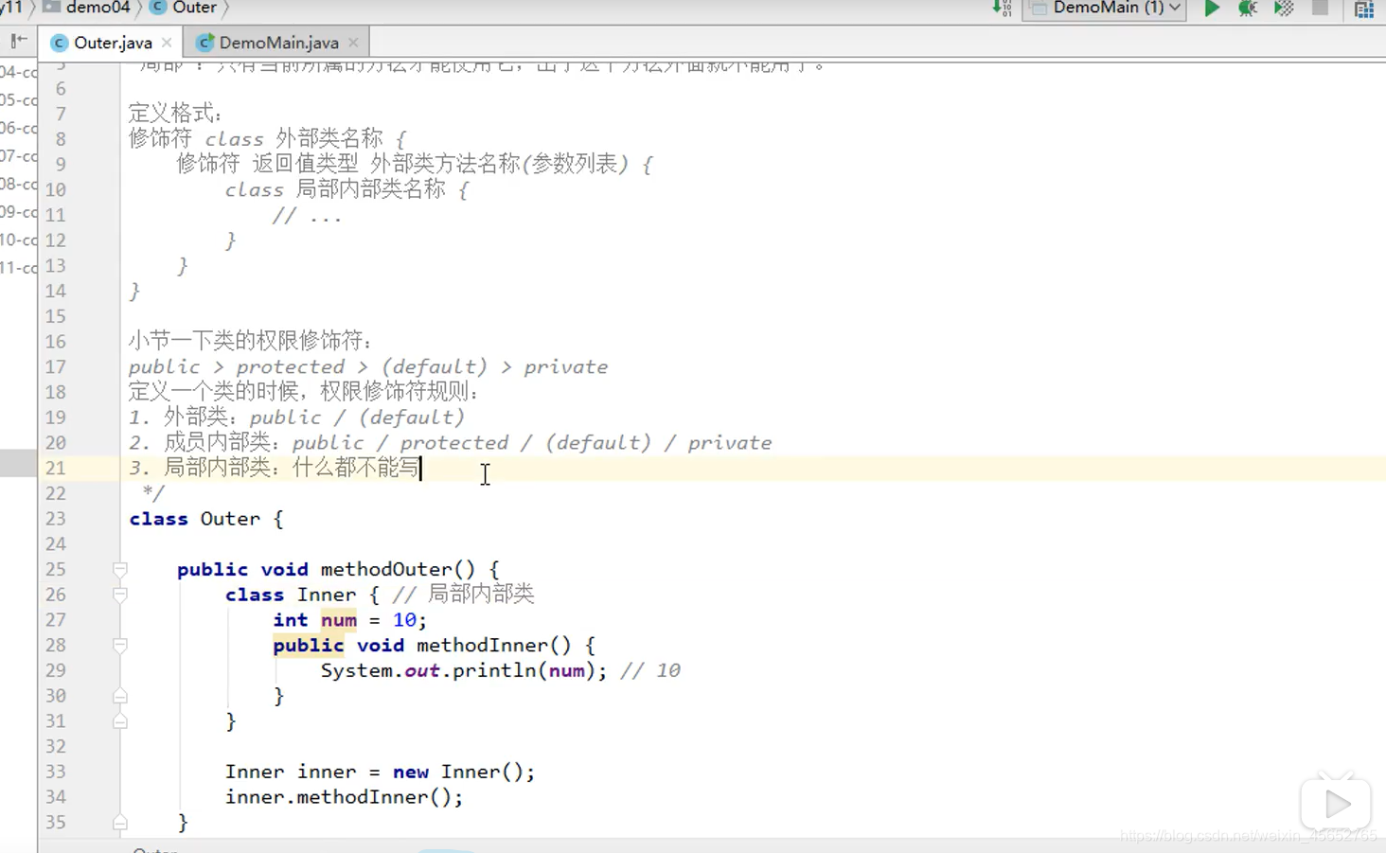This screenshot has height=853, width=1386.
Task: Click 'Inner inner = new Inner();' statement
Action: [380, 772]
